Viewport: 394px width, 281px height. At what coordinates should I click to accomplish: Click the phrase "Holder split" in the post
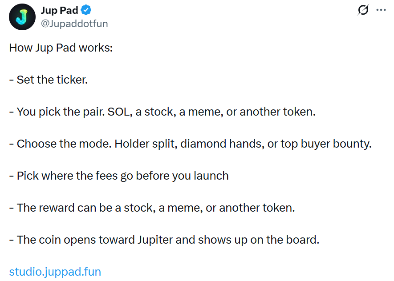(x=146, y=144)
